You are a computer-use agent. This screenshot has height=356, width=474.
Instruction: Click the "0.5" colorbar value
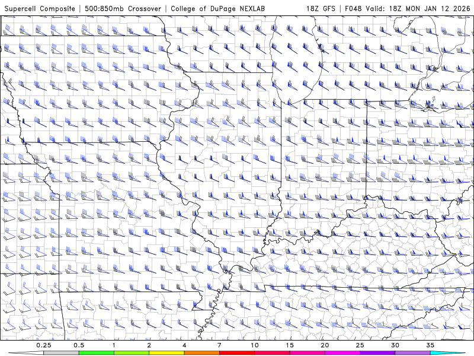[x=79, y=345]
